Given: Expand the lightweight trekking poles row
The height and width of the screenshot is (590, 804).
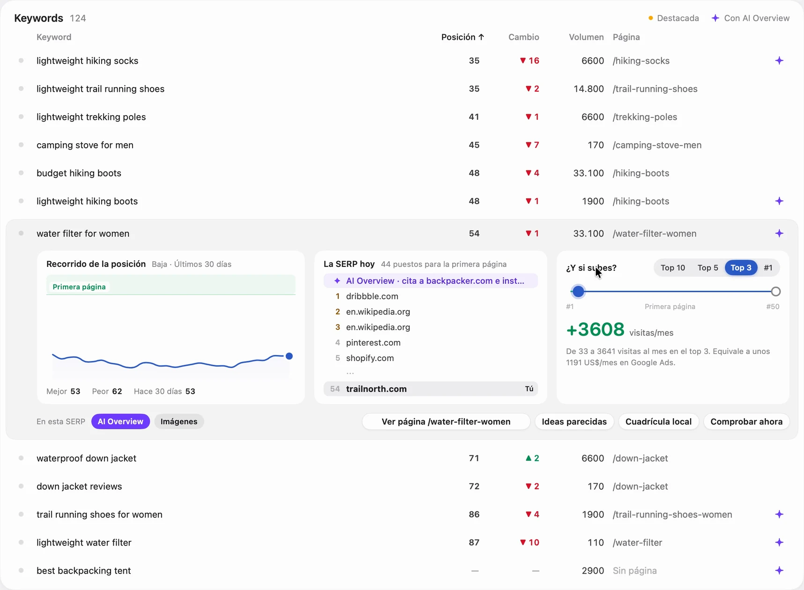Looking at the screenshot, I should click(402, 117).
